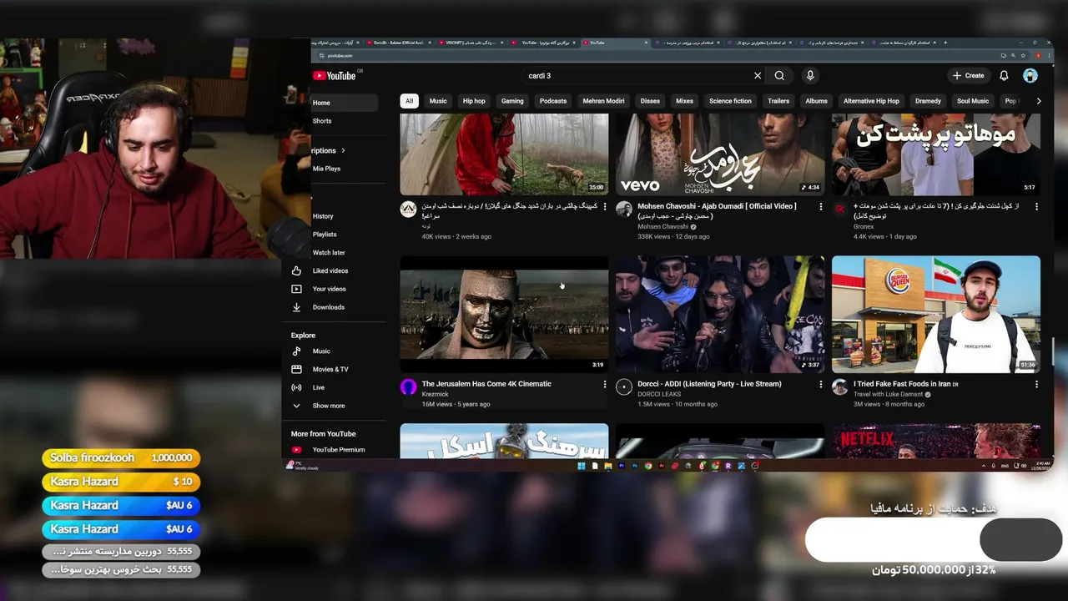Open options for The Jerusalem Has Come video
Screen dimensions: 1068x601
605,384
